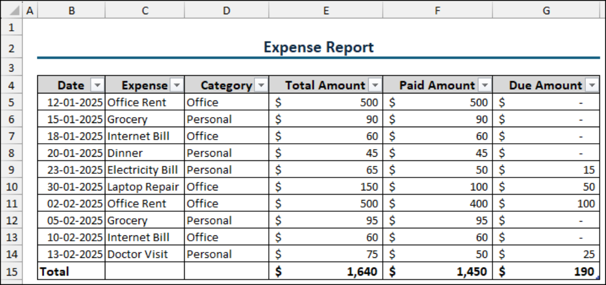Click the Doctor Visit cell
The width and height of the screenshot is (606, 285).
pyautogui.click(x=145, y=254)
